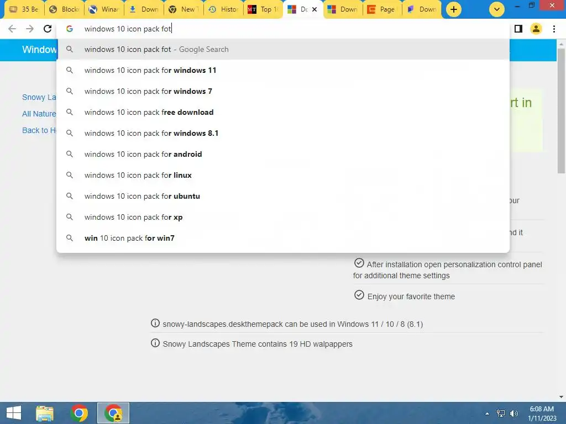566x424 pixels.
Task: Switch to the 'Top 1' tab
Action: coord(264,9)
